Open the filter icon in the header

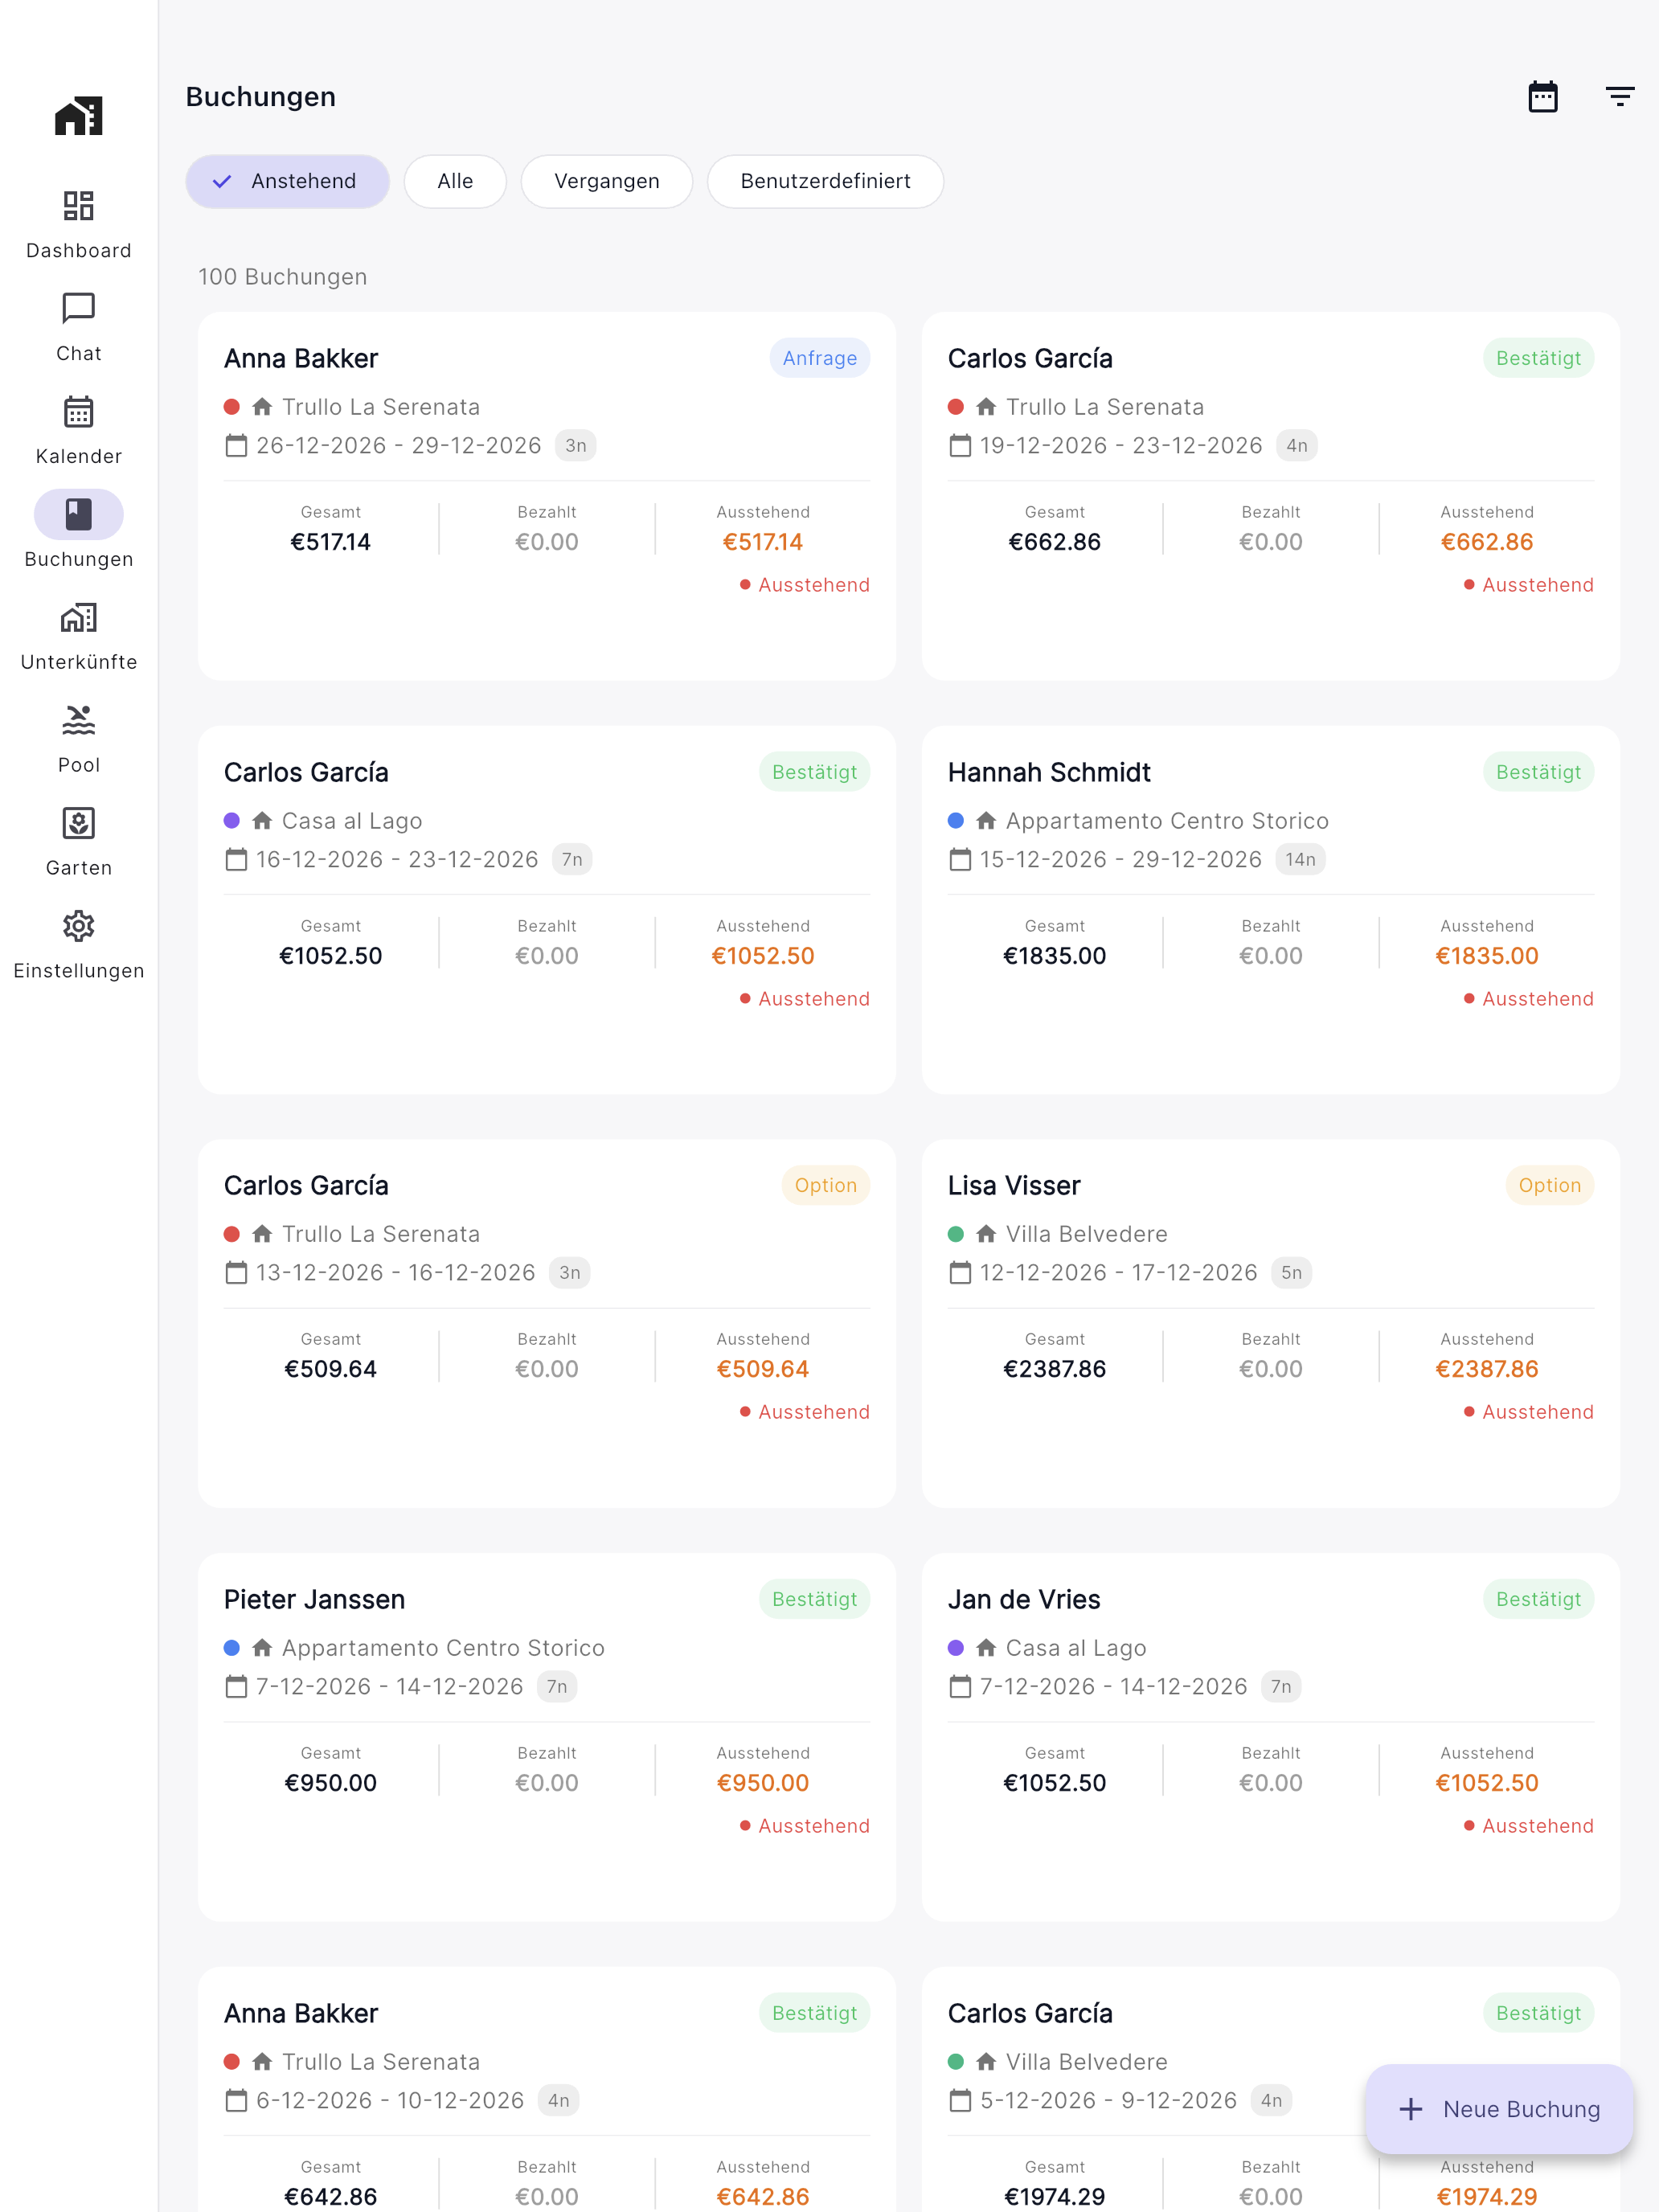click(1620, 97)
